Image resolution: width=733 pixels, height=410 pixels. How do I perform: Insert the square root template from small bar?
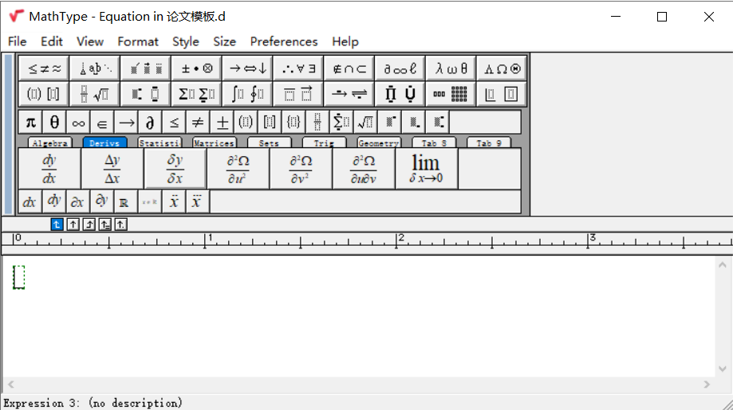[365, 123]
